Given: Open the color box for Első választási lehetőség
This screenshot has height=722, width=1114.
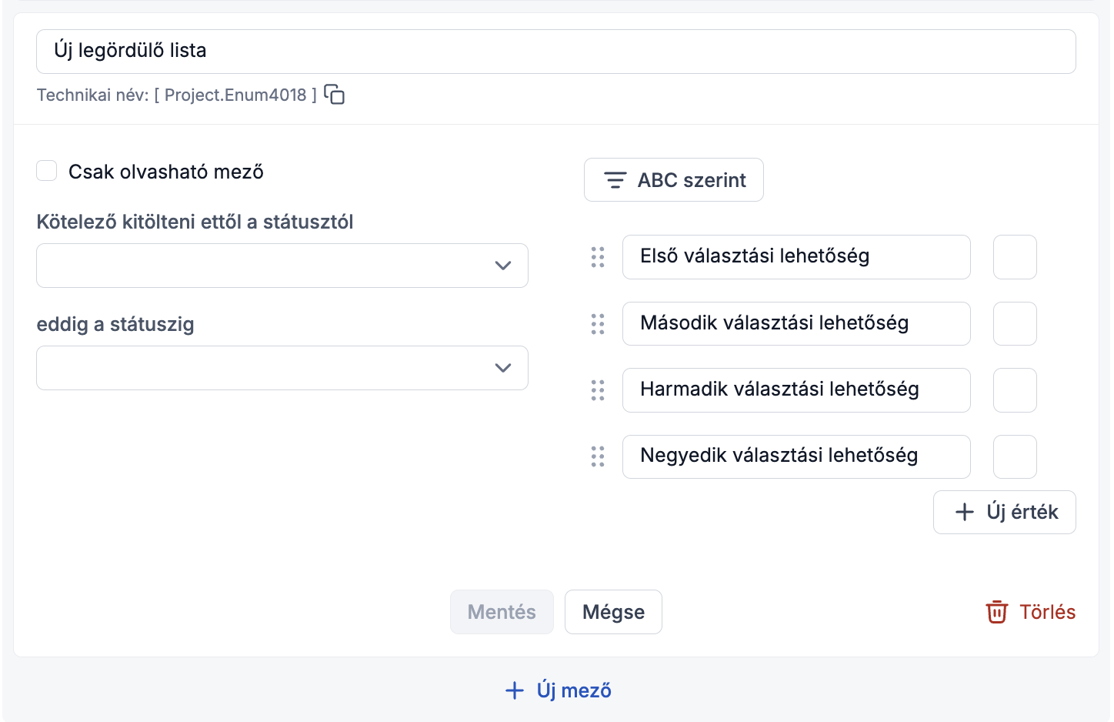Looking at the screenshot, I should [x=1015, y=257].
